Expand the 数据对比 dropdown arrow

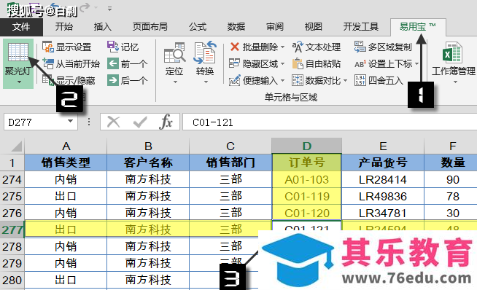tap(345, 81)
